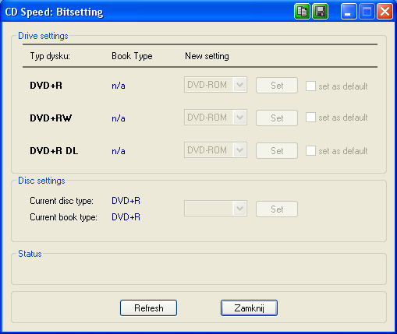The height and width of the screenshot is (334, 397).
Task: Expand the Disc settings book type dropdown
Action: coord(215,208)
